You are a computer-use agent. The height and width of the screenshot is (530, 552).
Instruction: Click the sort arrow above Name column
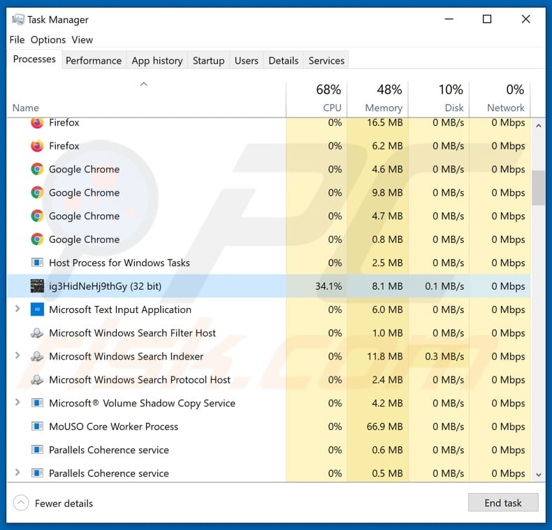pos(144,84)
